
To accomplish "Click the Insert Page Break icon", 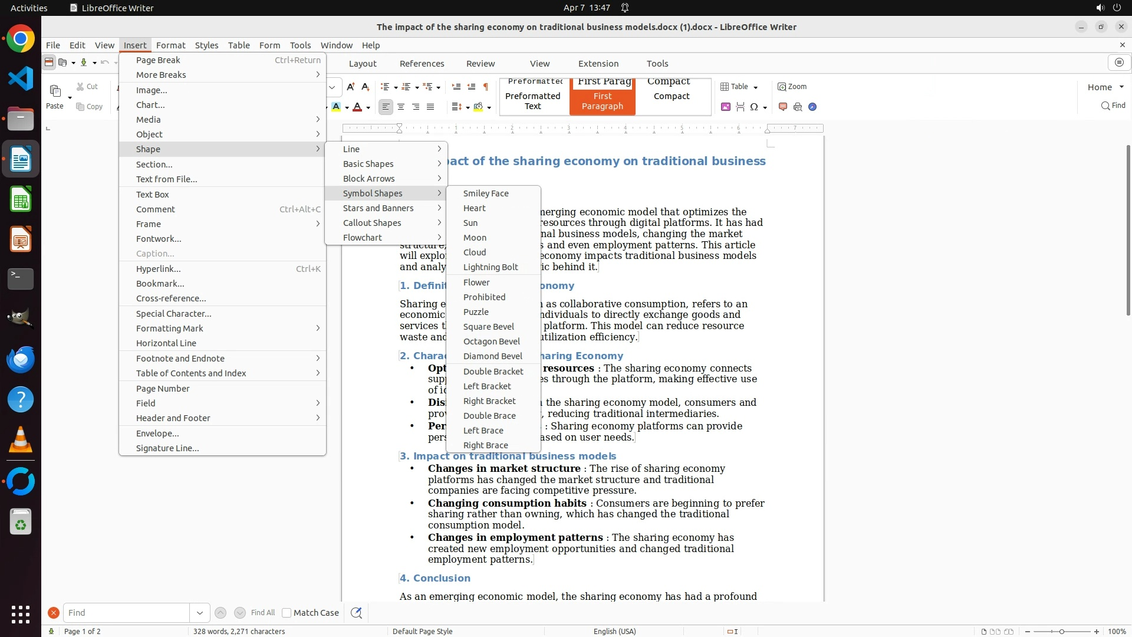I will pyautogui.click(x=740, y=107).
